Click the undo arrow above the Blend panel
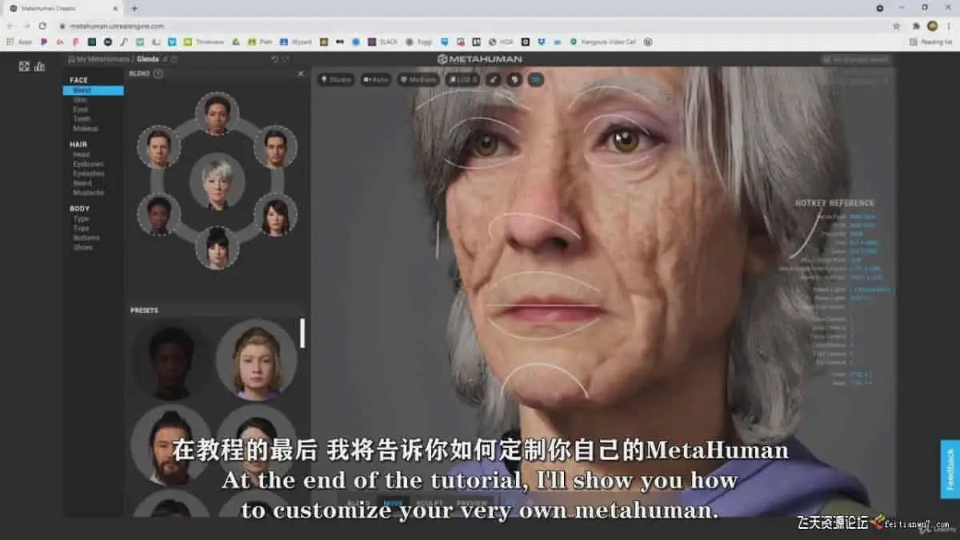960x540 pixels. coord(274,59)
